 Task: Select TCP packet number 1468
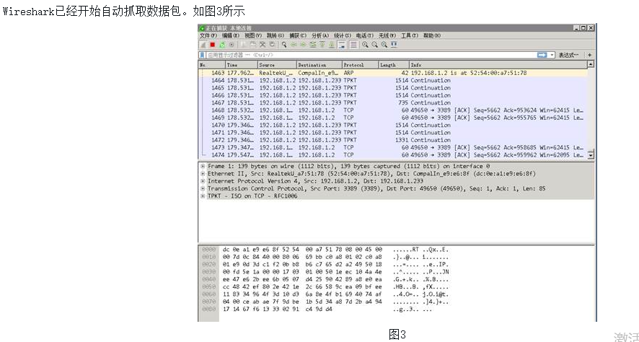tap(393, 110)
